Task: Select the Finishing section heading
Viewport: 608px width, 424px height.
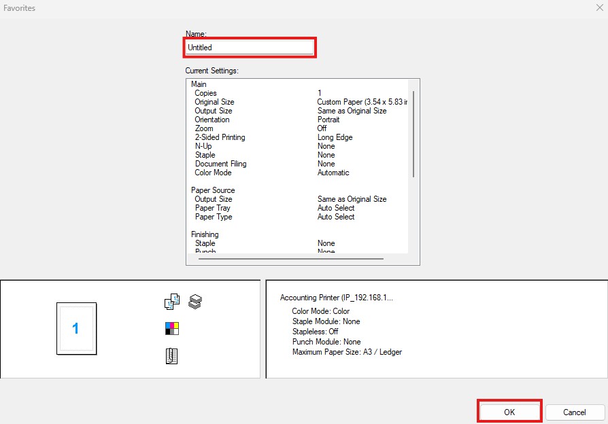Action: tap(205, 234)
